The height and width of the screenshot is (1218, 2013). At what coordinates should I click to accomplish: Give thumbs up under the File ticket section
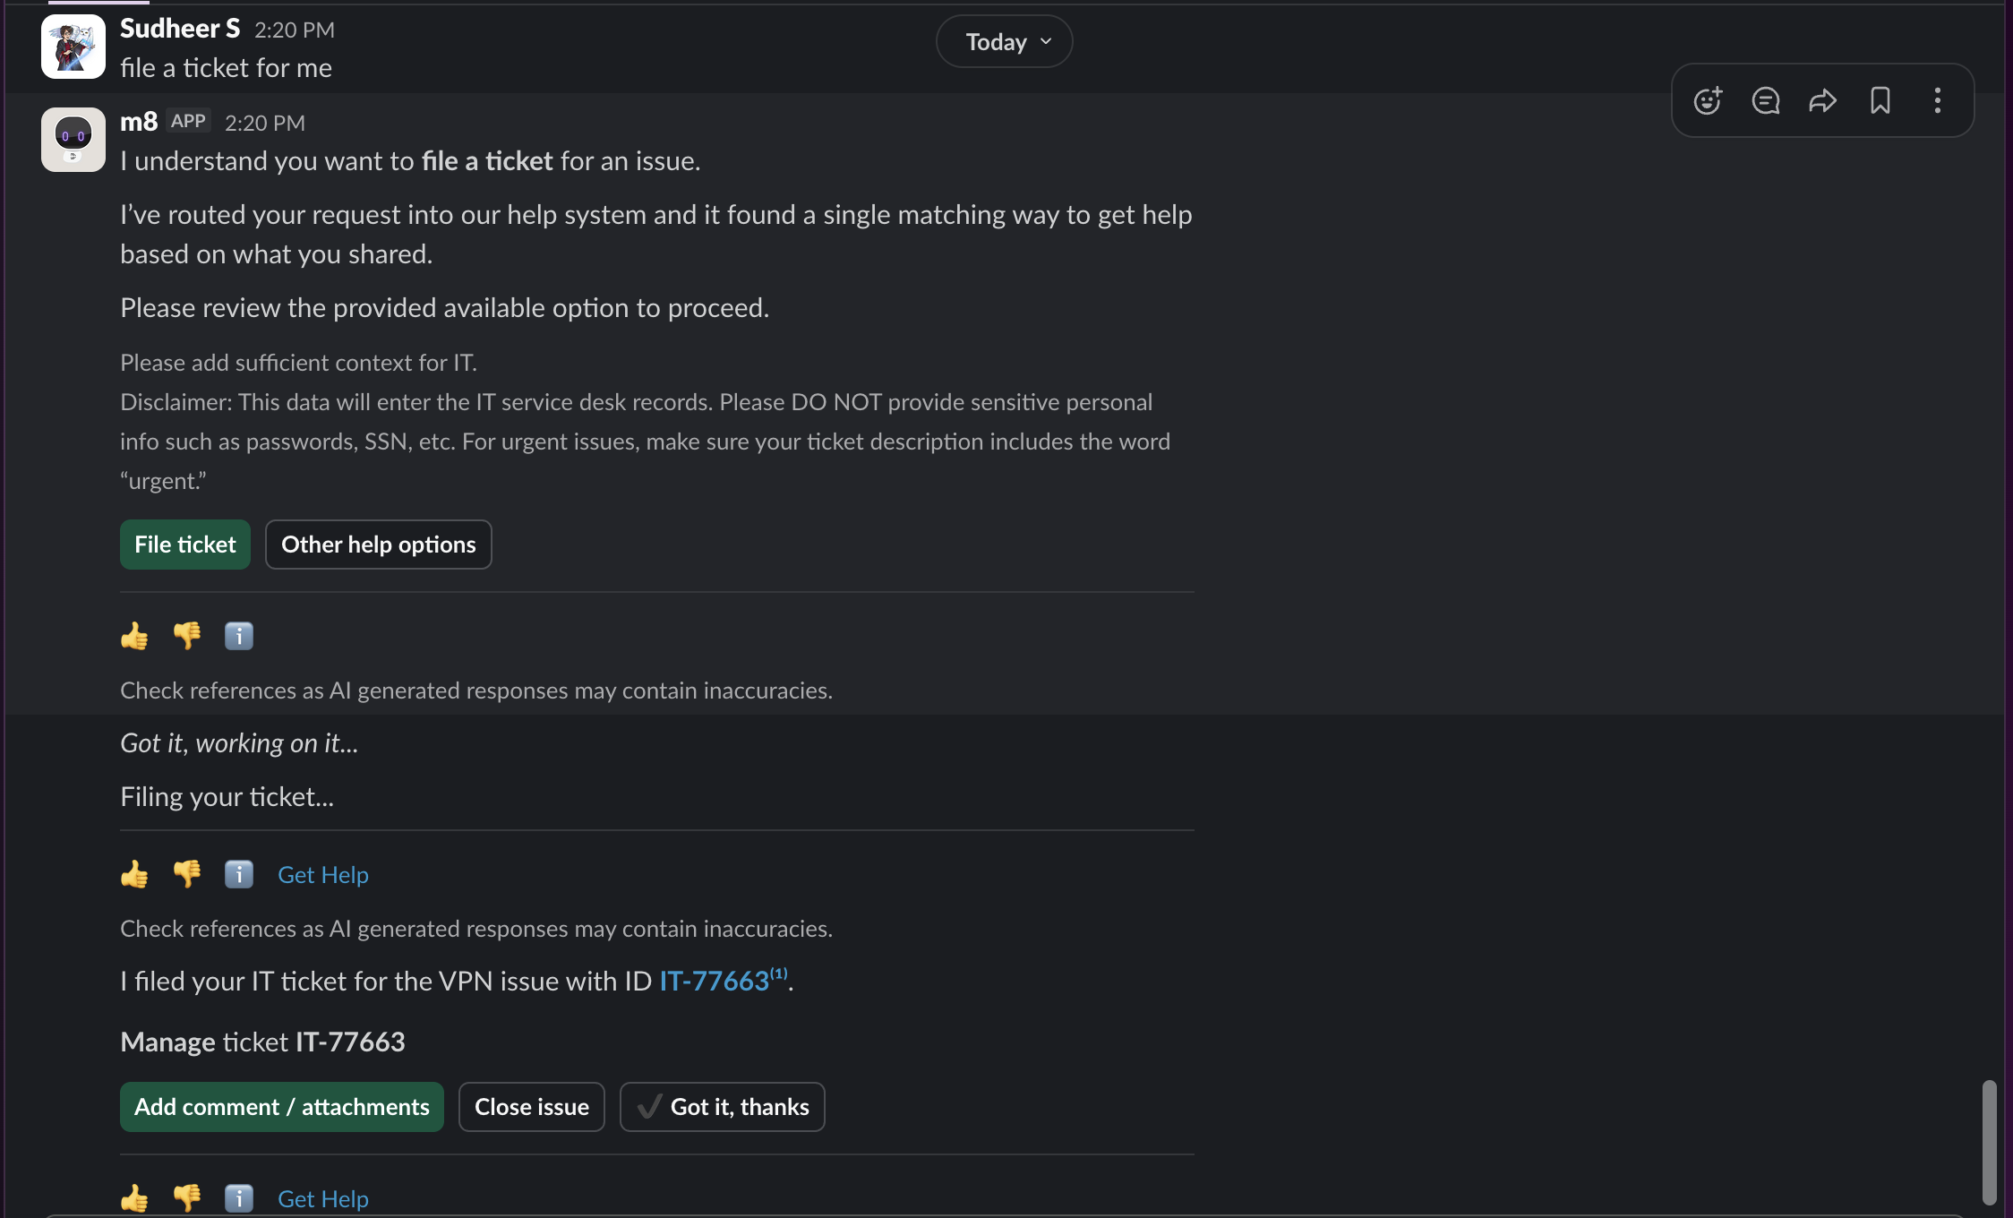coord(134,636)
